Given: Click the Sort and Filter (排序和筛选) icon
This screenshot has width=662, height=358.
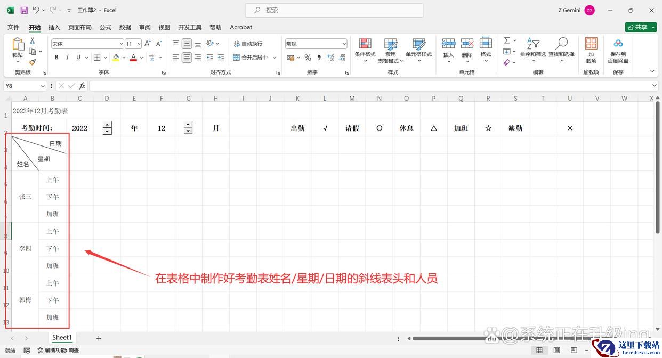Looking at the screenshot, I should click(x=532, y=45).
